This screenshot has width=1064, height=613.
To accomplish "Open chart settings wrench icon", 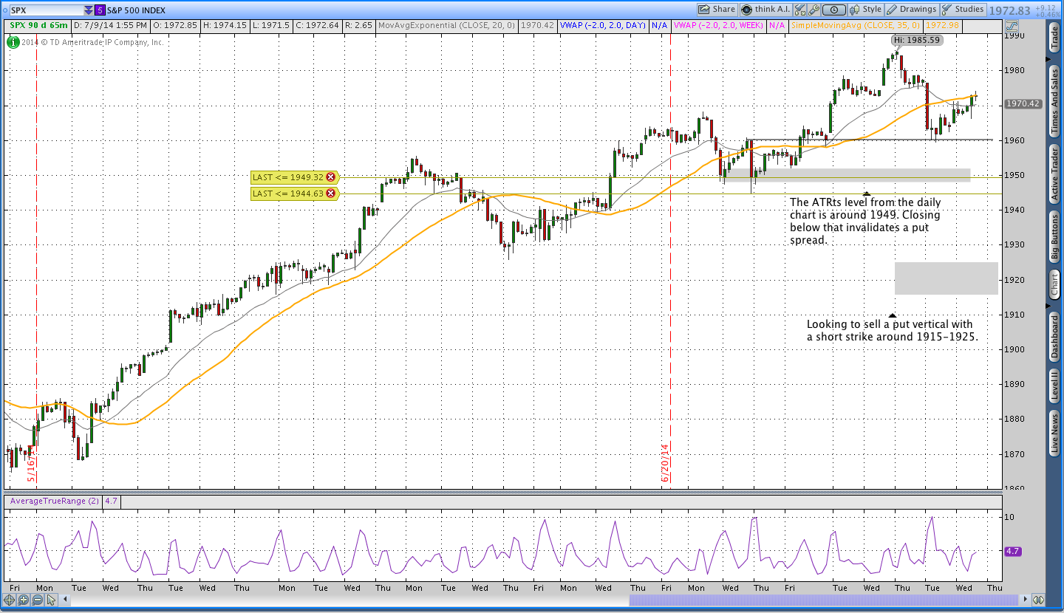I will click(814, 10).
